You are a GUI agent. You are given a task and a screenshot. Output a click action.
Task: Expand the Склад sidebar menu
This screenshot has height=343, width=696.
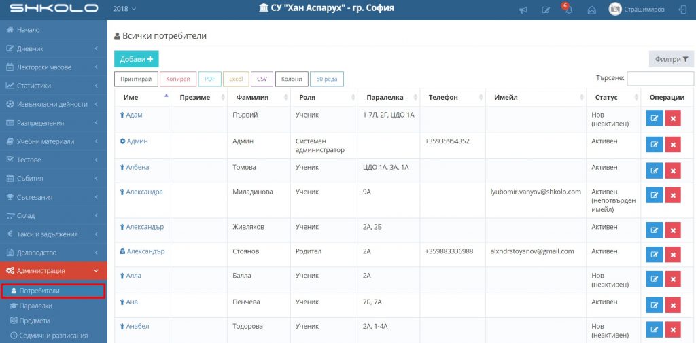click(x=53, y=216)
